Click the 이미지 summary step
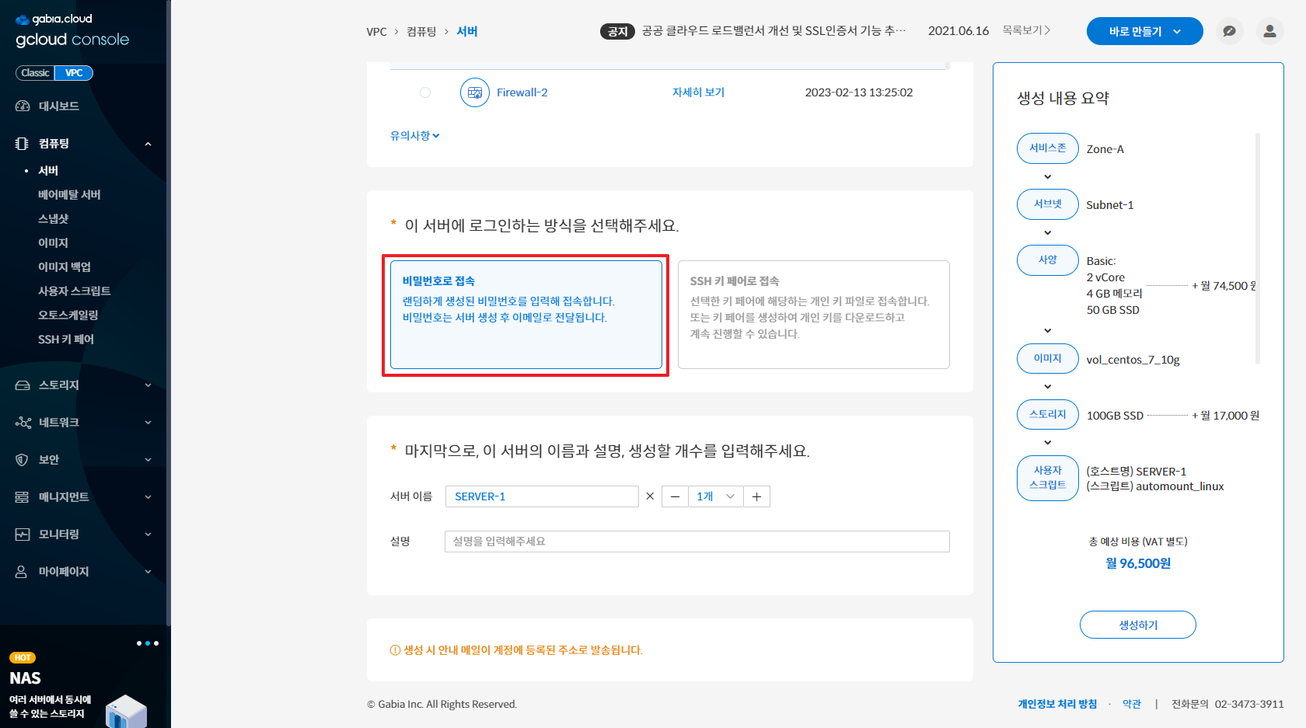 click(x=1048, y=359)
